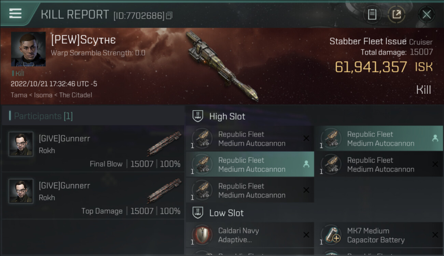Select the Stabber Fleet Issue ship image
The image size is (444, 256).
click(x=222, y=67)
